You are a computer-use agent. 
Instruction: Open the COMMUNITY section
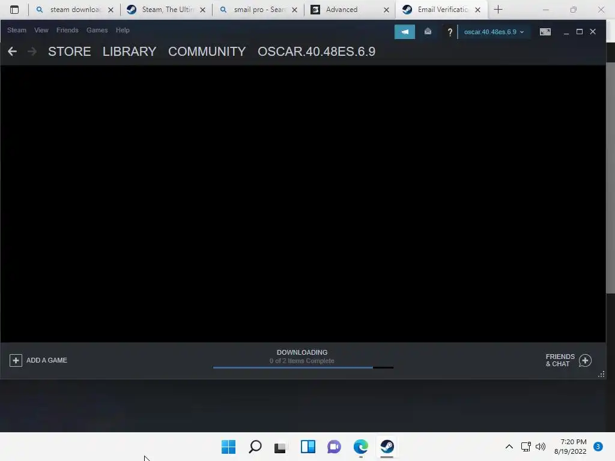pyautogui.click(x=207, y=52)
